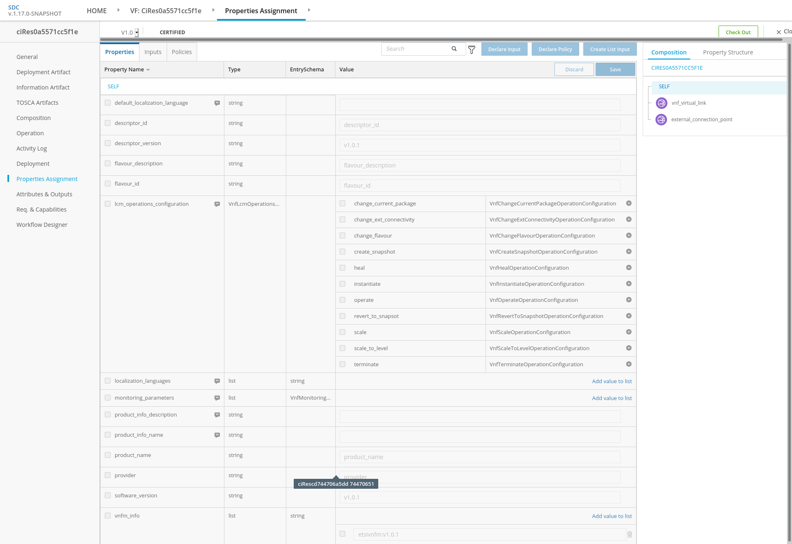Open the Property Structure tab
This screenshot has height=544, width=792.
point(728,52)
